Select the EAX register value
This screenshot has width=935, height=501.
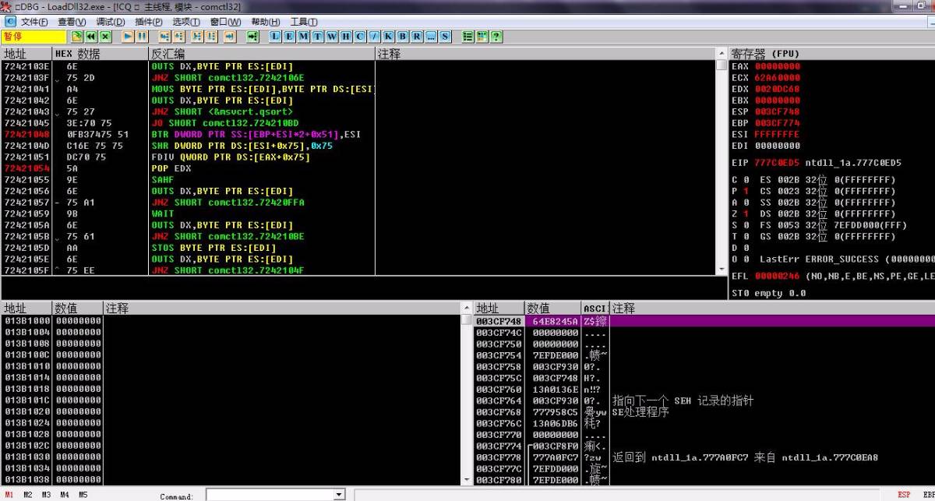[x=777, y=66]
